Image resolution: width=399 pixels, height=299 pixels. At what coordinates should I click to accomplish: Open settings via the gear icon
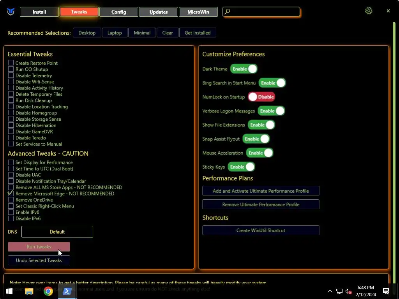(369, 11)
